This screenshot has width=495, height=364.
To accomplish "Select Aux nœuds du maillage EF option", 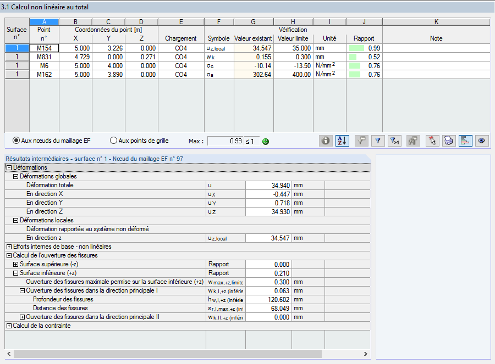I will [16, 141].
